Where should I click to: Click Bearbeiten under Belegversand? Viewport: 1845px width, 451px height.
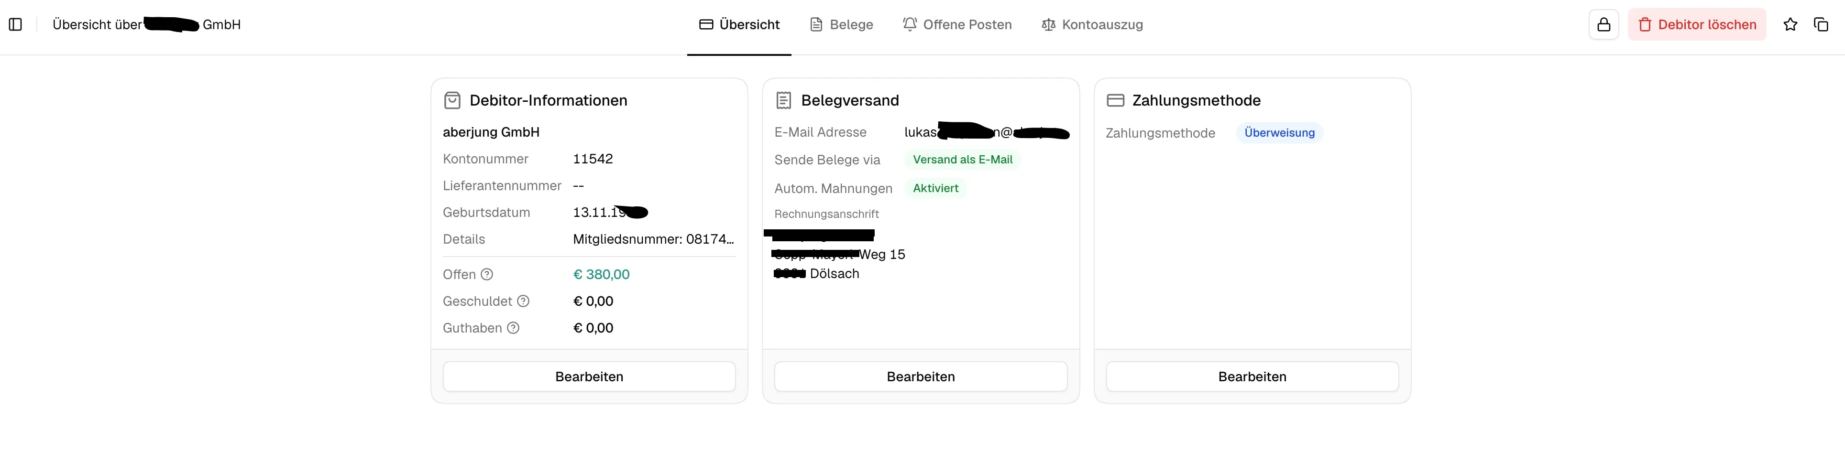921,376
